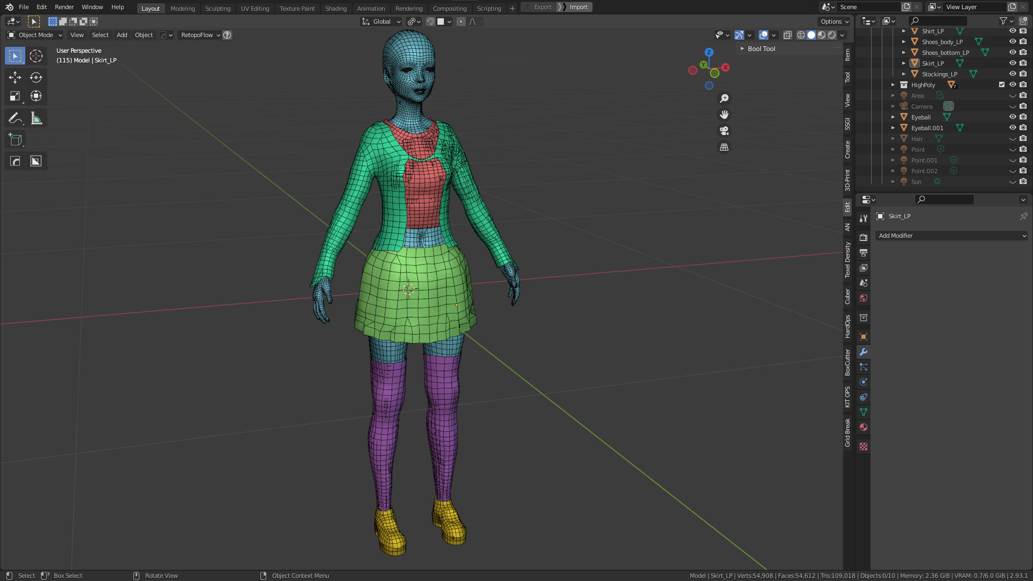Image resolution: width=1033 pixels, height=581 pixels.
Task: Hide Shirt_LP in the viewport
Action: 1013,31
